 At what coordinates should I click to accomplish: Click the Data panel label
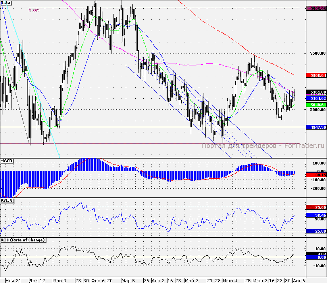tap(6, 2)
